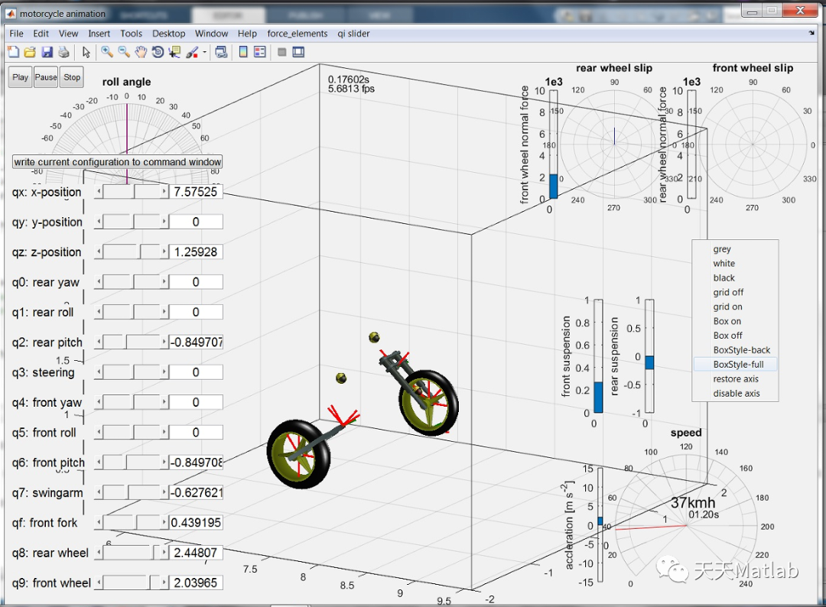The width and height of the screenshot is (826, 607).
Task: Insert a legend via toolbar icon
Action: (x=260, y=52)
